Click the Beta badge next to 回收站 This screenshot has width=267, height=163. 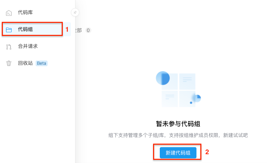pyautogui.click(x=42, y=63)
